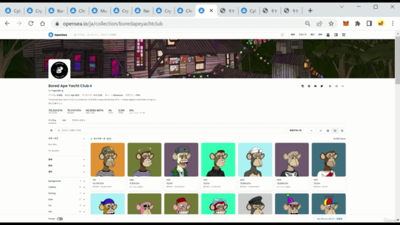
Task: Open the ドロップ menu in OpenSea header
Action: [x=302, y=35]
